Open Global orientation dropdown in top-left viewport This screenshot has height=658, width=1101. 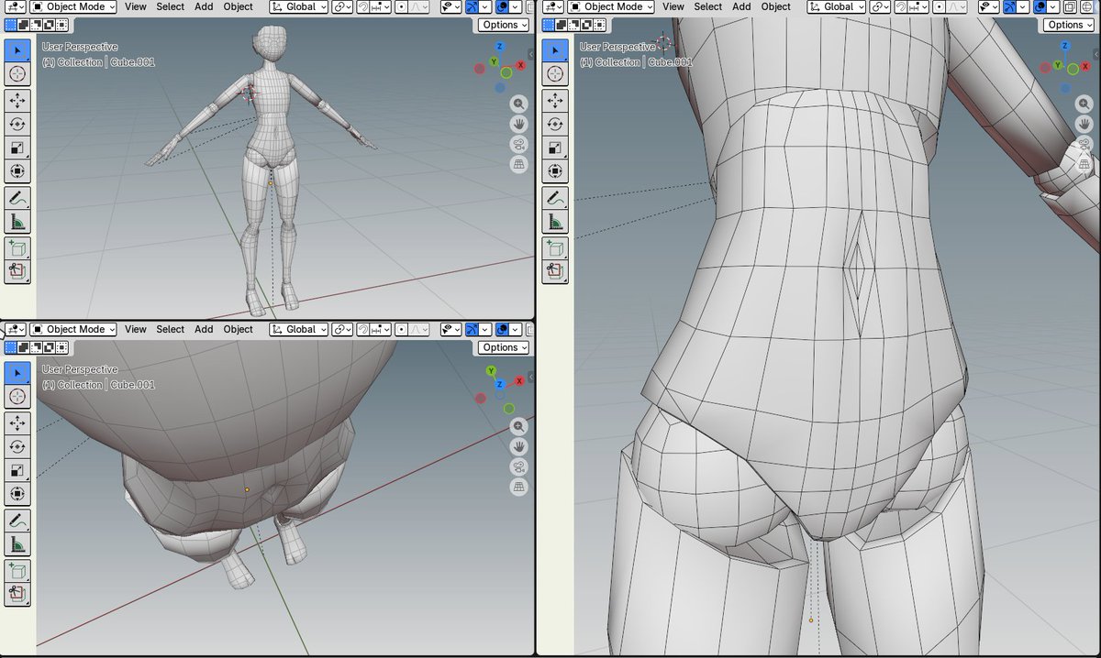click(x=298, y=6)
